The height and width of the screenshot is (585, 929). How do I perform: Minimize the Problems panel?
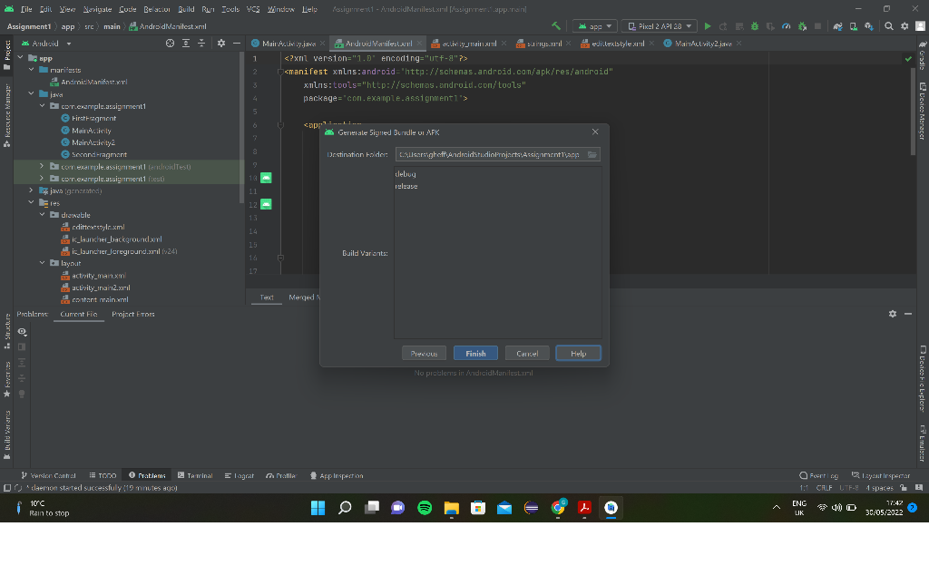[907, 314]
